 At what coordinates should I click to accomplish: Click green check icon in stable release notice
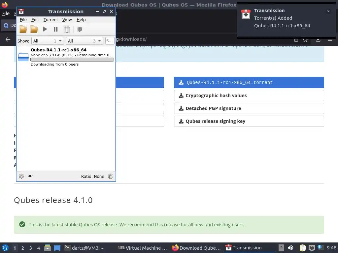pyautogui.click(x=22, y=225)
